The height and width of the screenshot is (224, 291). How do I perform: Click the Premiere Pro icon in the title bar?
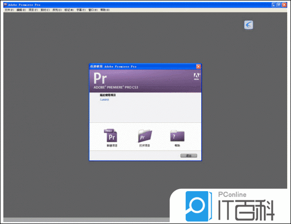3,4
